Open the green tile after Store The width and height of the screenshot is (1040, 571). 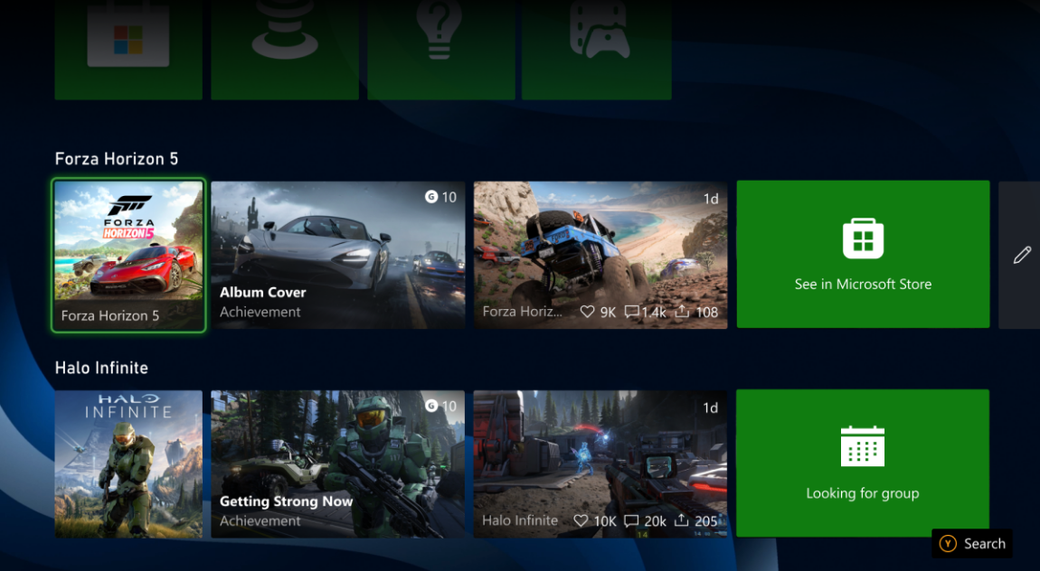tap(285, 50)
